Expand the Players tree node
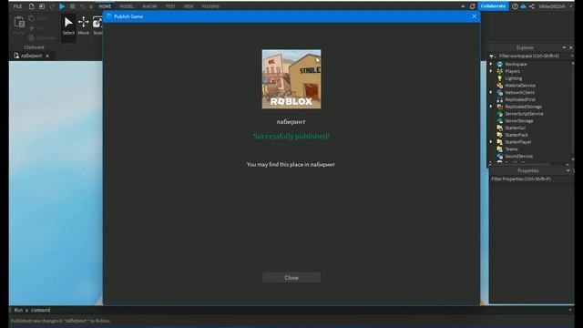583x328 pixels. coord(491,71)
